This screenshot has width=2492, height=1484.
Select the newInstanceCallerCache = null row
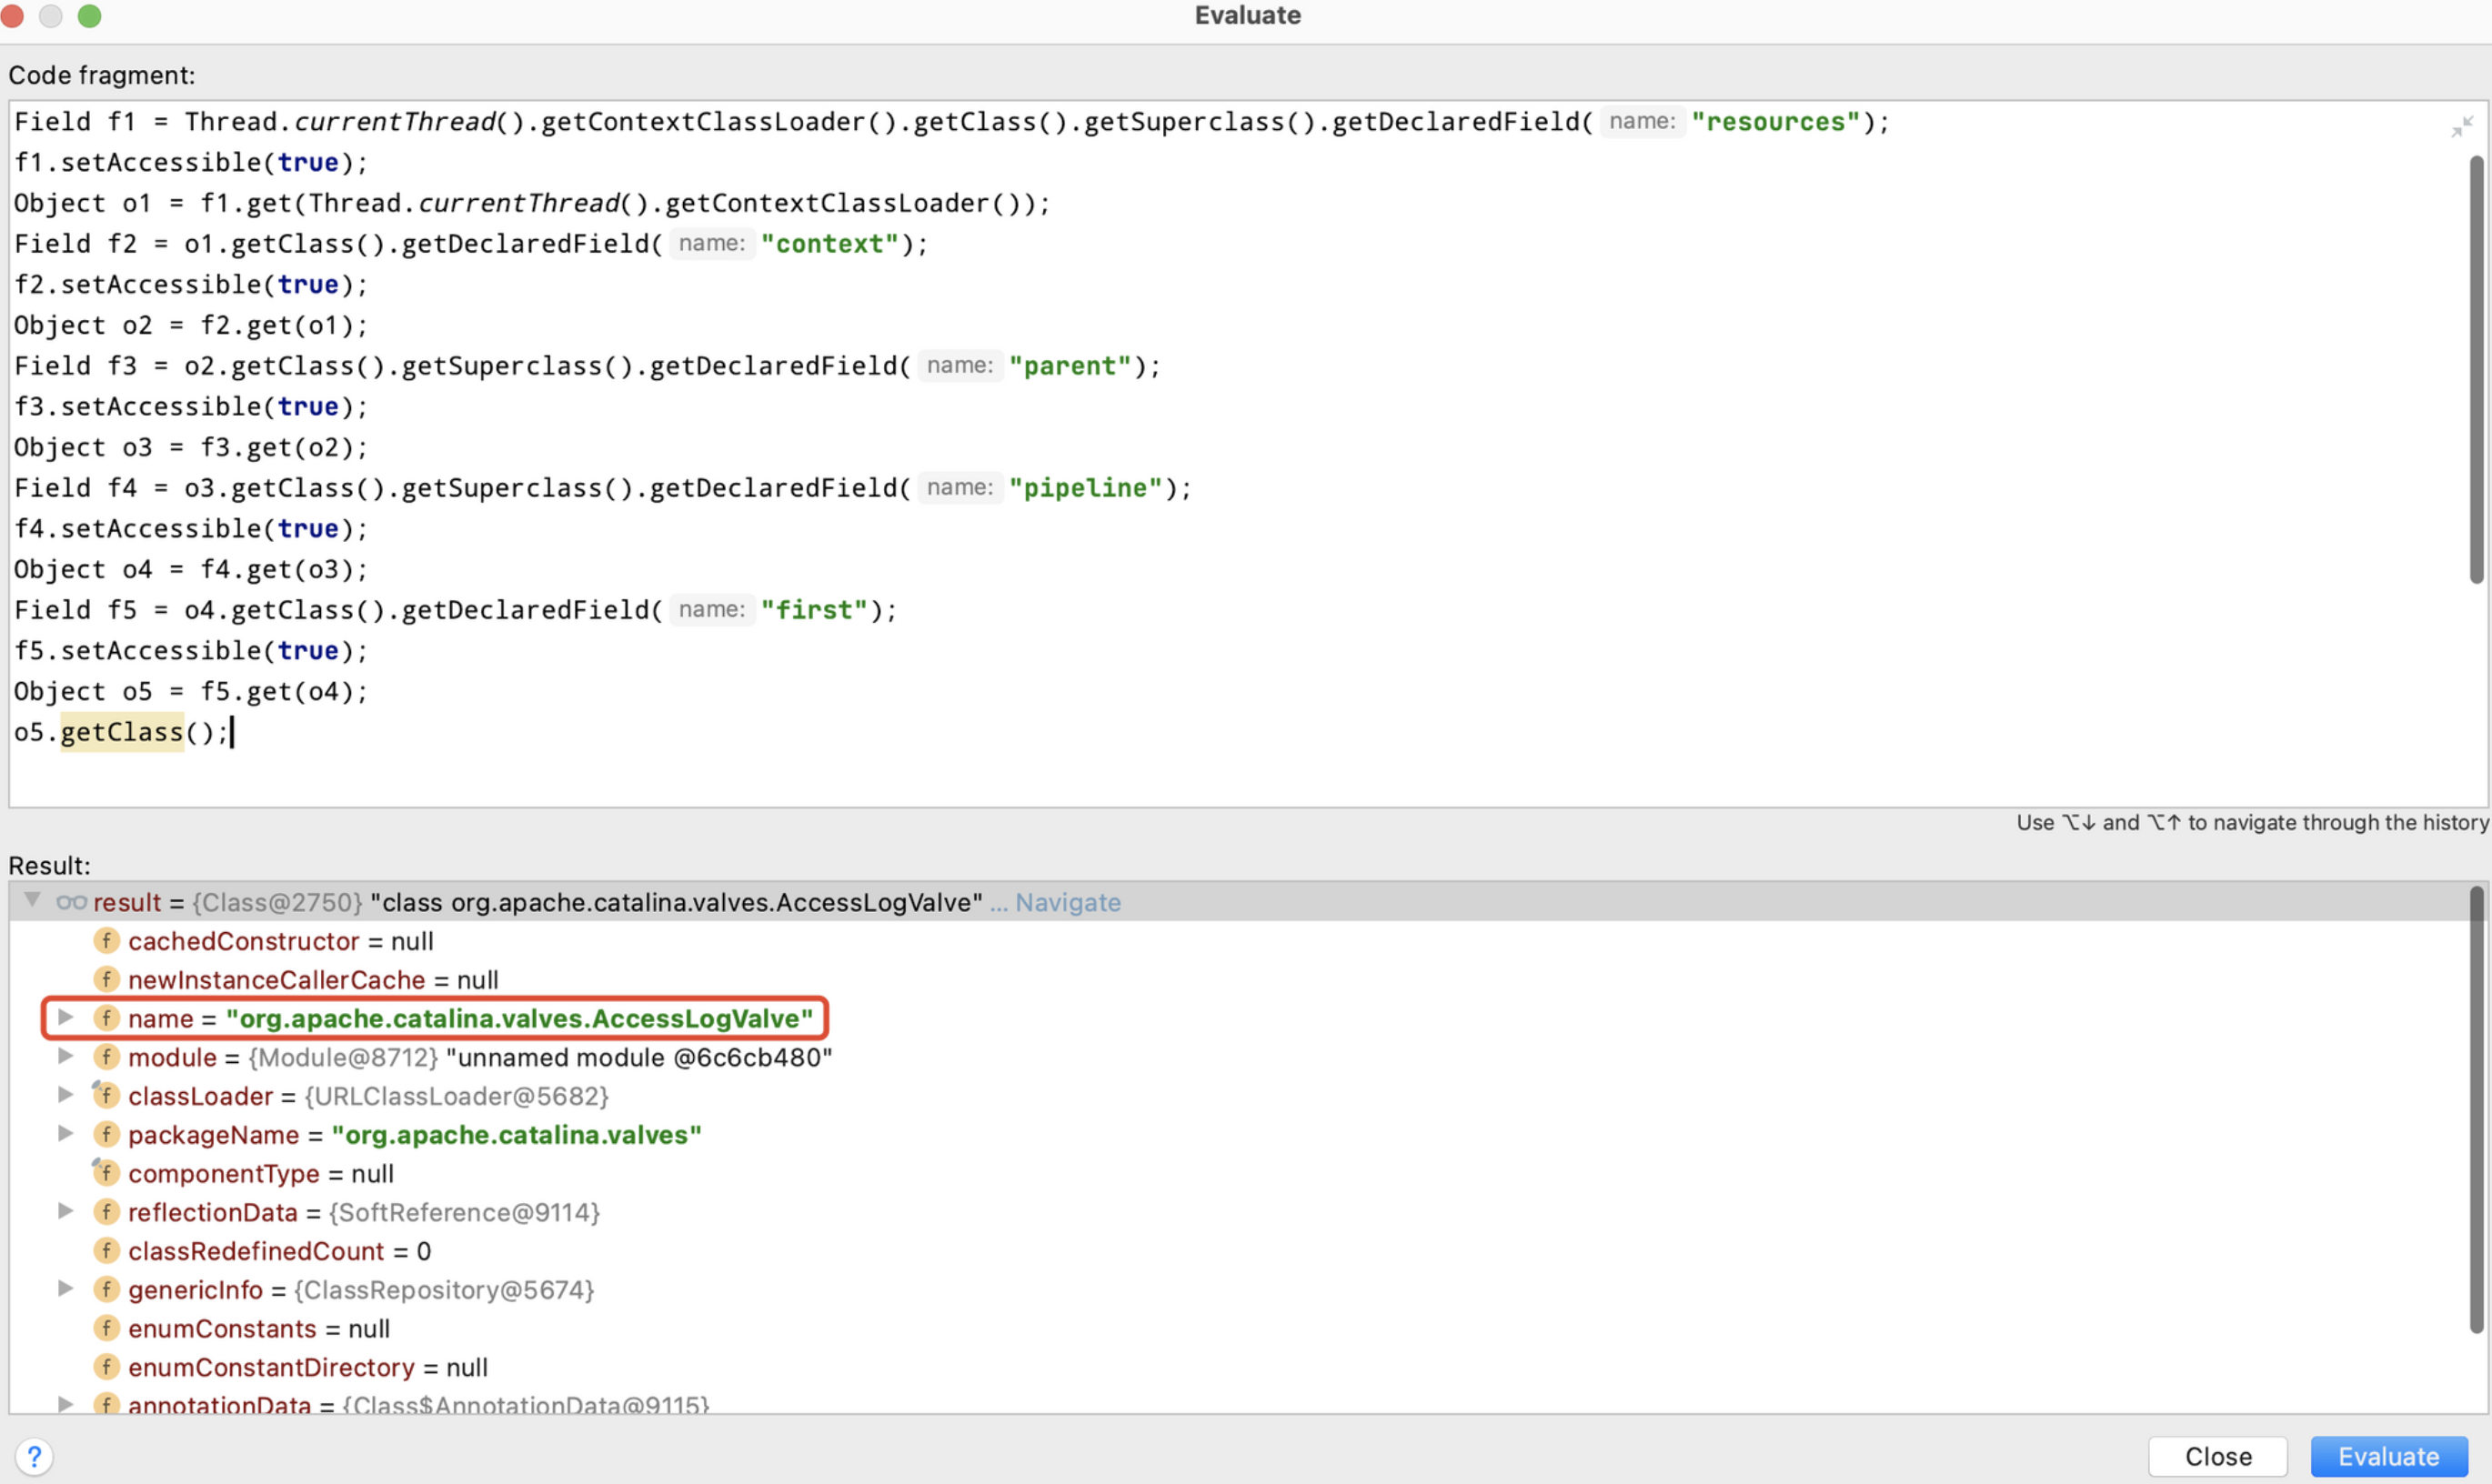click(x=1238, y=979)
